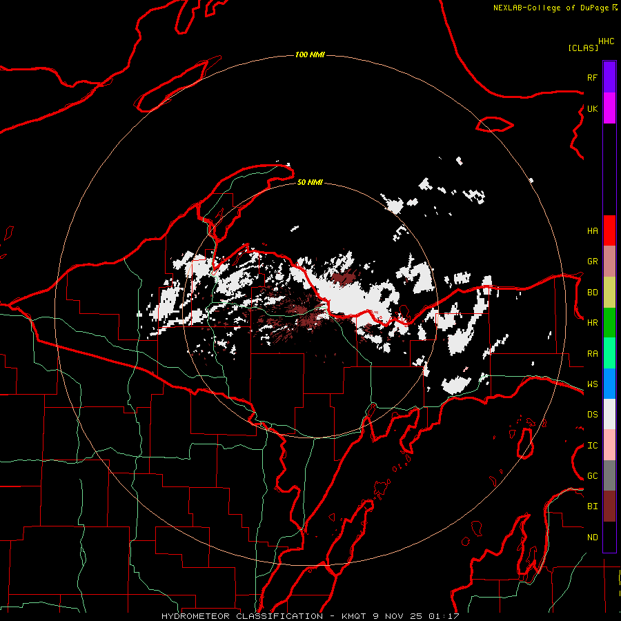Screen dimensions: 621x621
Task: Click the IC pink legend swatch
Action: pyautogui.click(x=609, y=445)
